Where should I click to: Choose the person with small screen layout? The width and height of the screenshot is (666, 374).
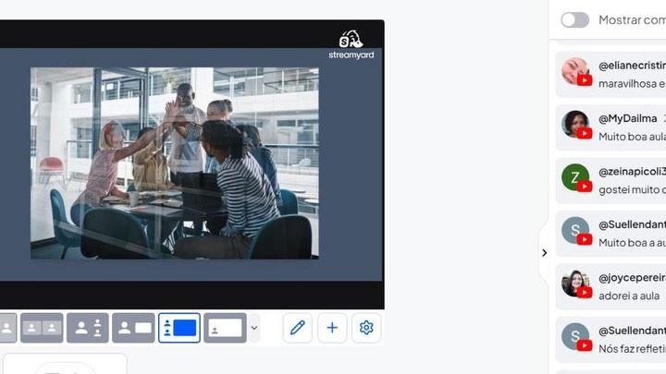[133, 328]
